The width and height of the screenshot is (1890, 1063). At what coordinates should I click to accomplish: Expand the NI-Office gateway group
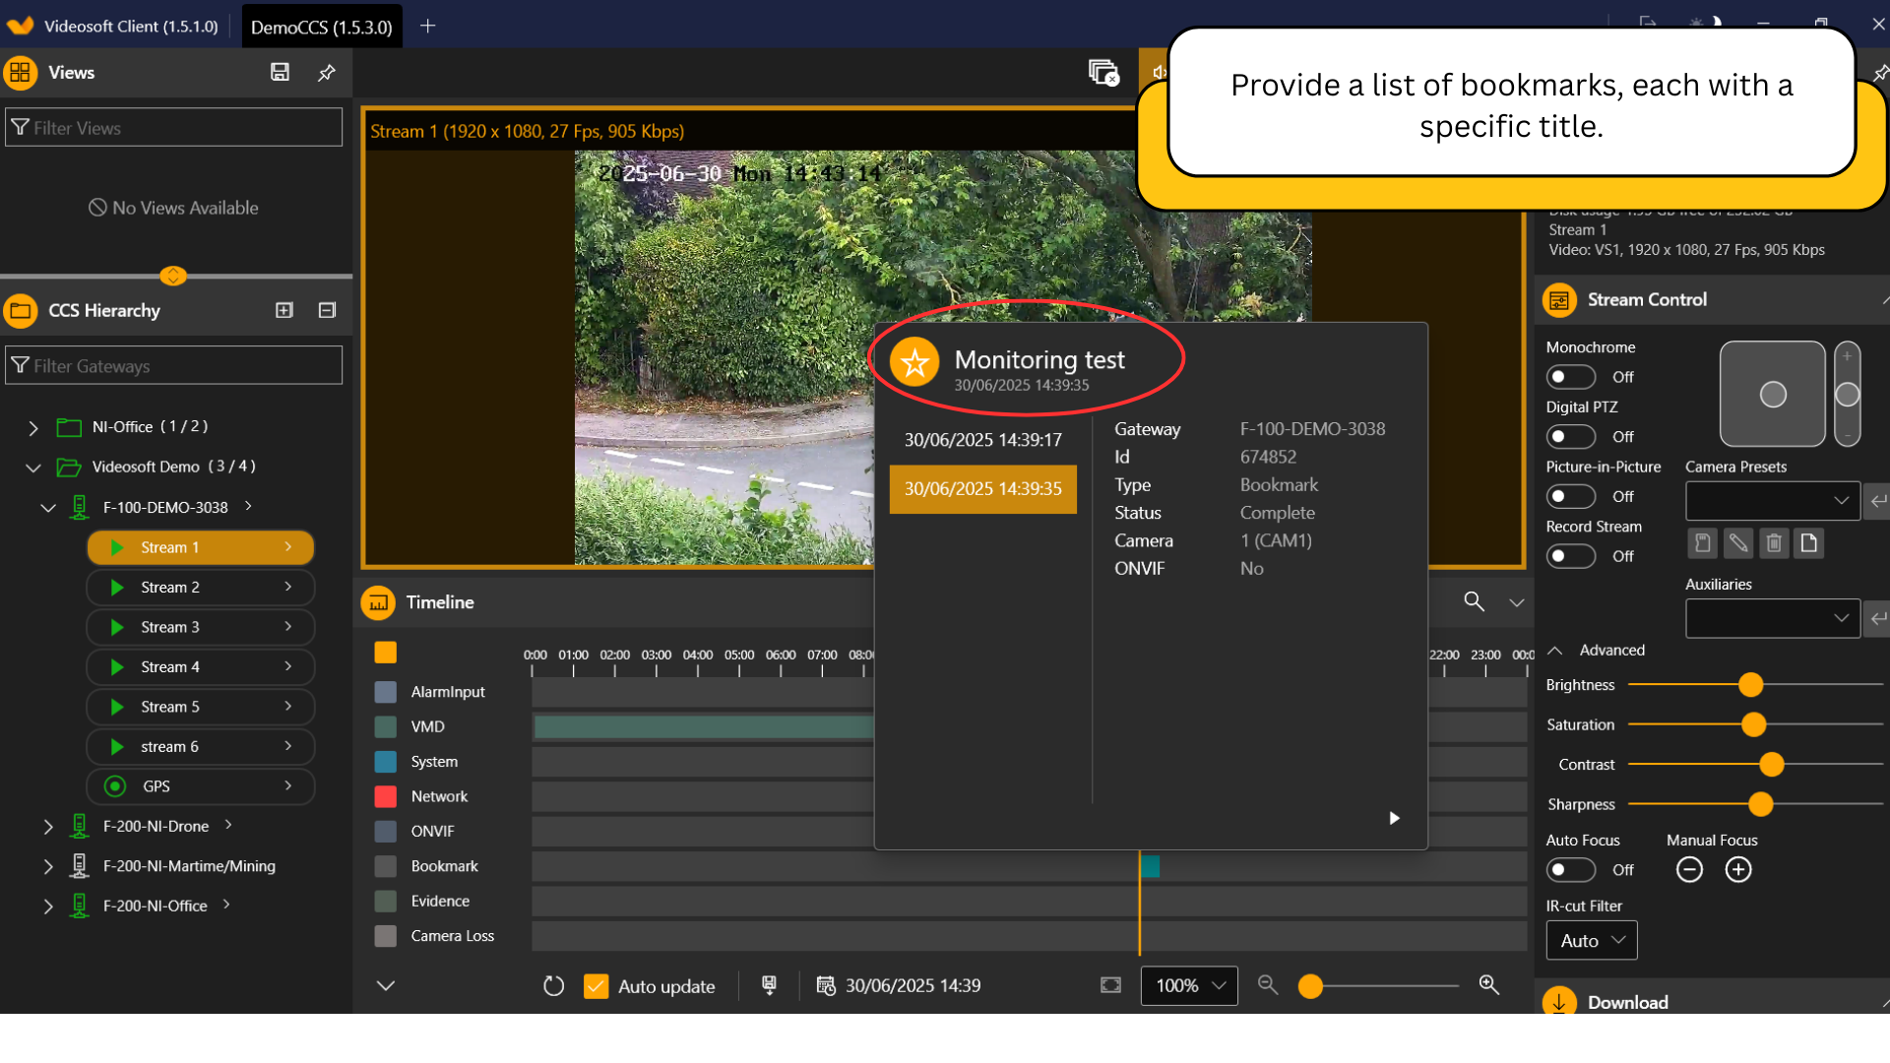(33, 427)
